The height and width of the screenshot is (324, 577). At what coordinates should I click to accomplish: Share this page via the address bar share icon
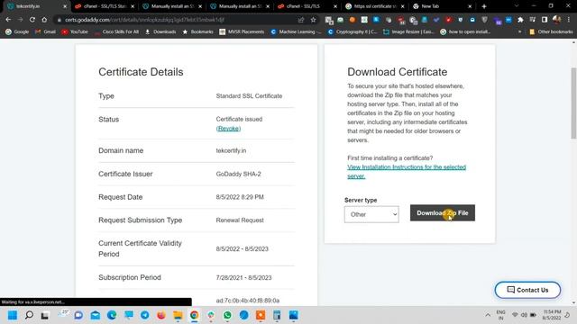301,20
